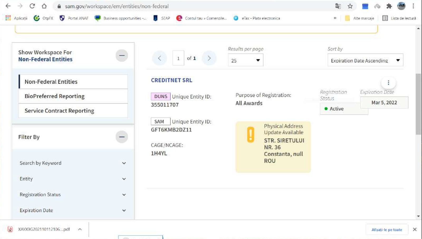
Task: Close the downloads bar
Action: pos(415,230)
